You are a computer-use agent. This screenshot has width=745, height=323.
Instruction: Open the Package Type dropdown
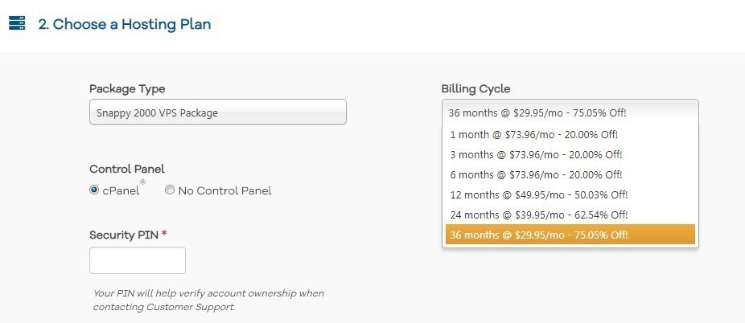(x=217, y=112)
